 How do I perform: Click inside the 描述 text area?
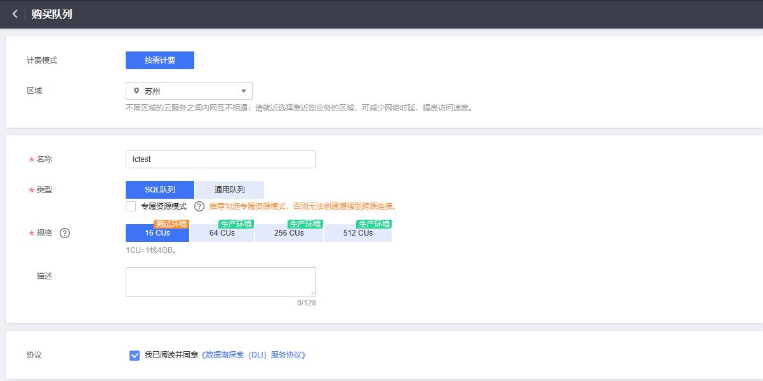(x=221, y=282)
